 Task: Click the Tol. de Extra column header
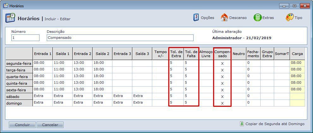tap(176, 54)
